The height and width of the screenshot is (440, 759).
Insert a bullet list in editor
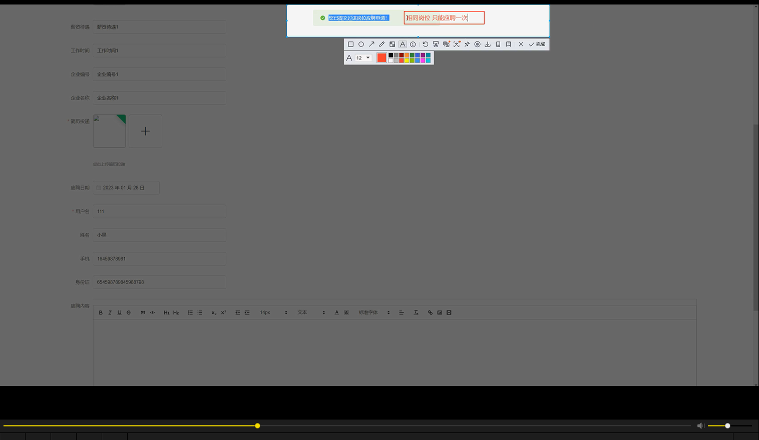200,312
